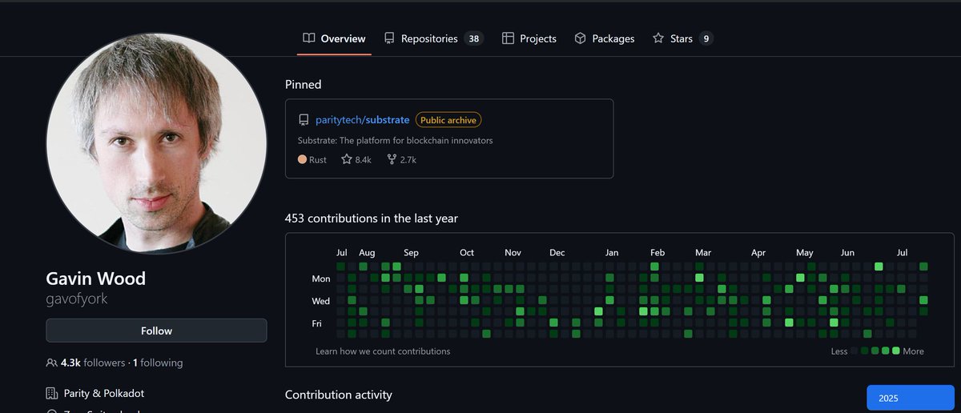Go to the Packages tab
The width and height of the screenshot is (961, 413).
pos(604,38)
